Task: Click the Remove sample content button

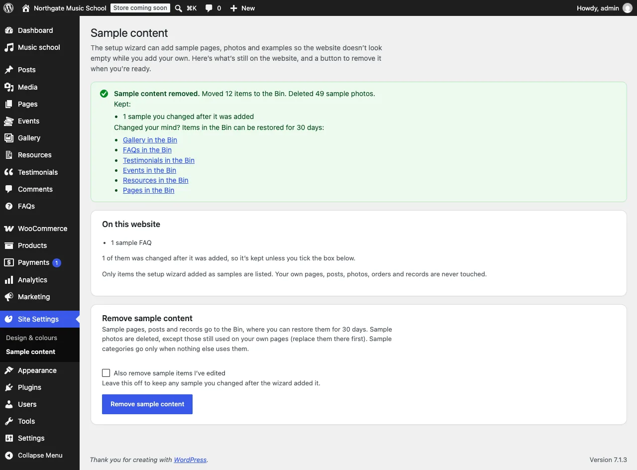Action: [x=147, y=404]
